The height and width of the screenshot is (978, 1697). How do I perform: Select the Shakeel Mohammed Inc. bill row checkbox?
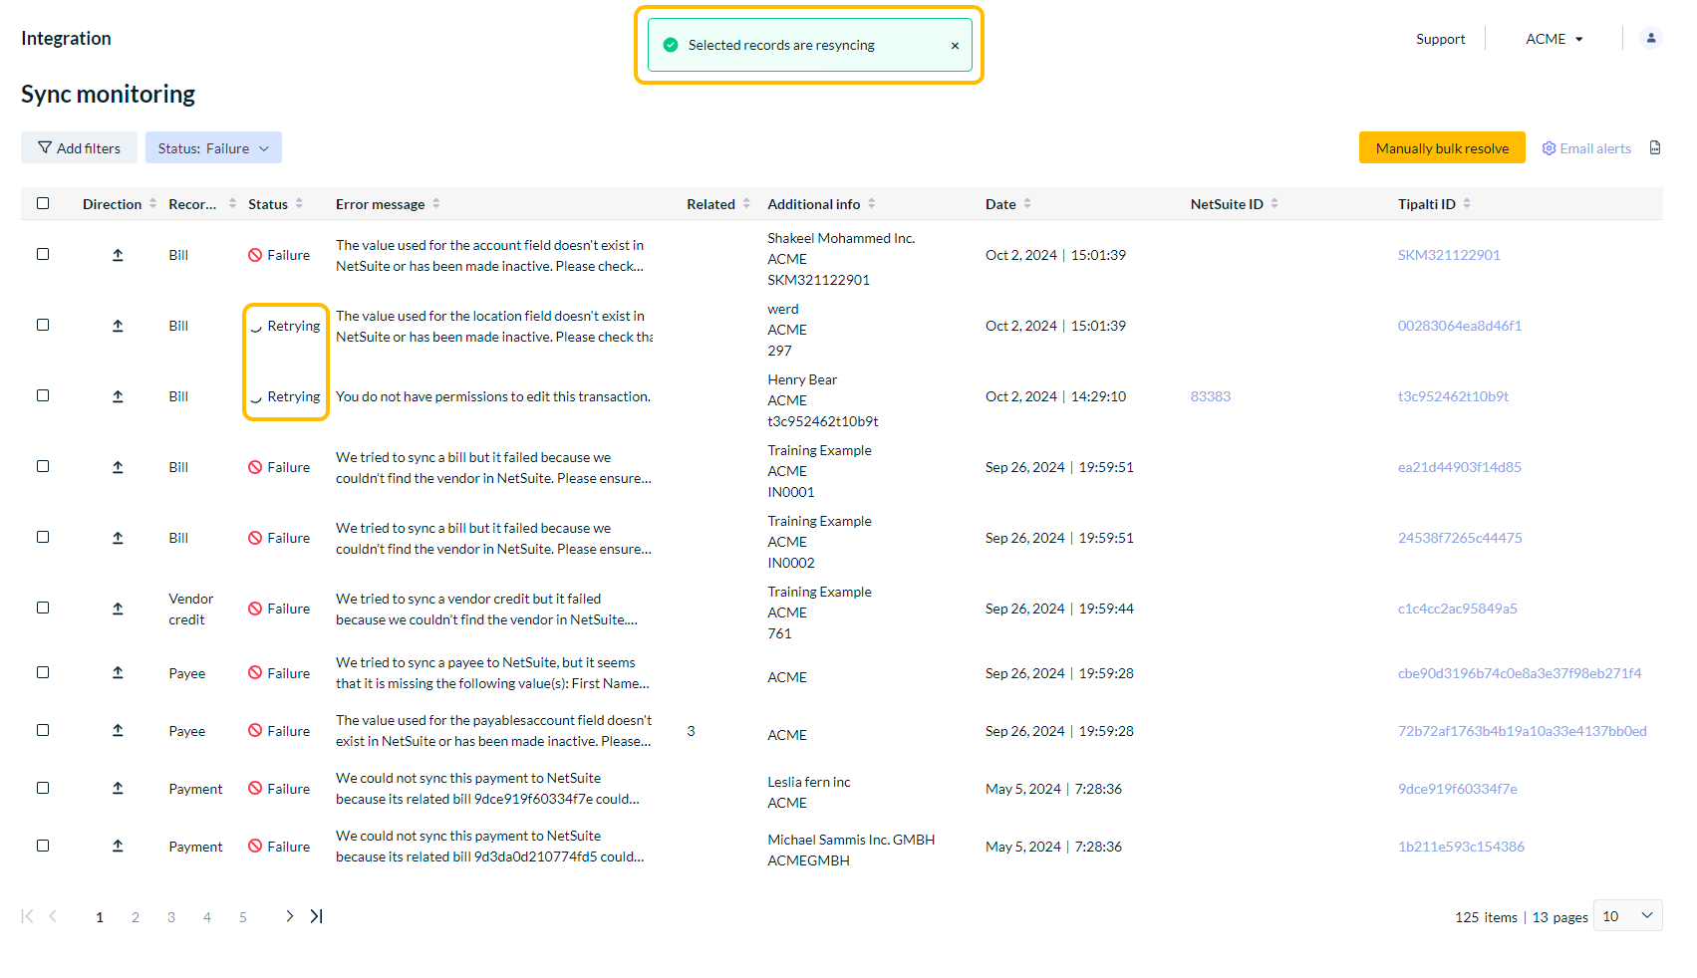point(43,254)
